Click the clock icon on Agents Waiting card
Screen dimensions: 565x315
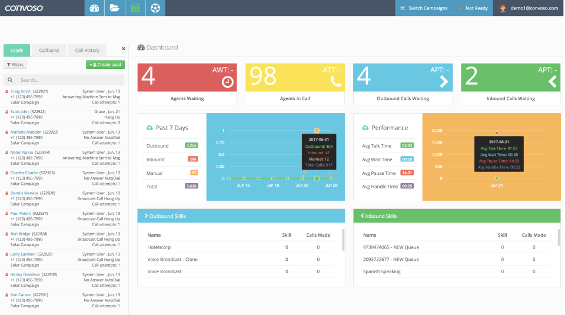[227, 82]
